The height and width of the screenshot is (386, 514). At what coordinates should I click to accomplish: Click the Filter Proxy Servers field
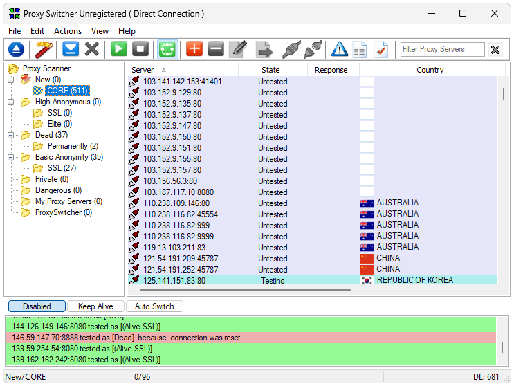pos(443,49)
